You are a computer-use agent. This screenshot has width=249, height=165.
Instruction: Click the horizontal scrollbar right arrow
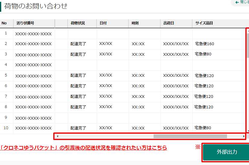244,136
